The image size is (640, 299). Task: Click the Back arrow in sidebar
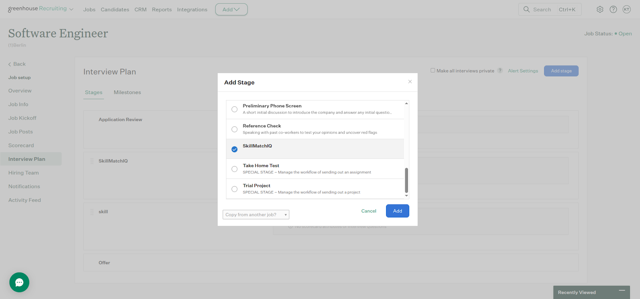click(10, 64)
